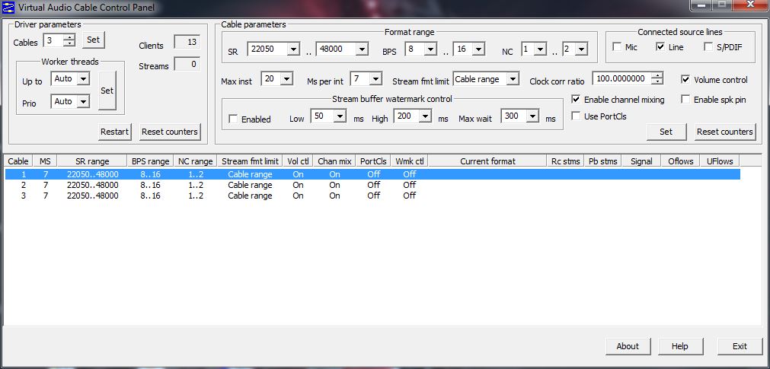Click the Pb stms column header
Image resolution: width=770 pixels, height=369 pixels.
[602, 161]
